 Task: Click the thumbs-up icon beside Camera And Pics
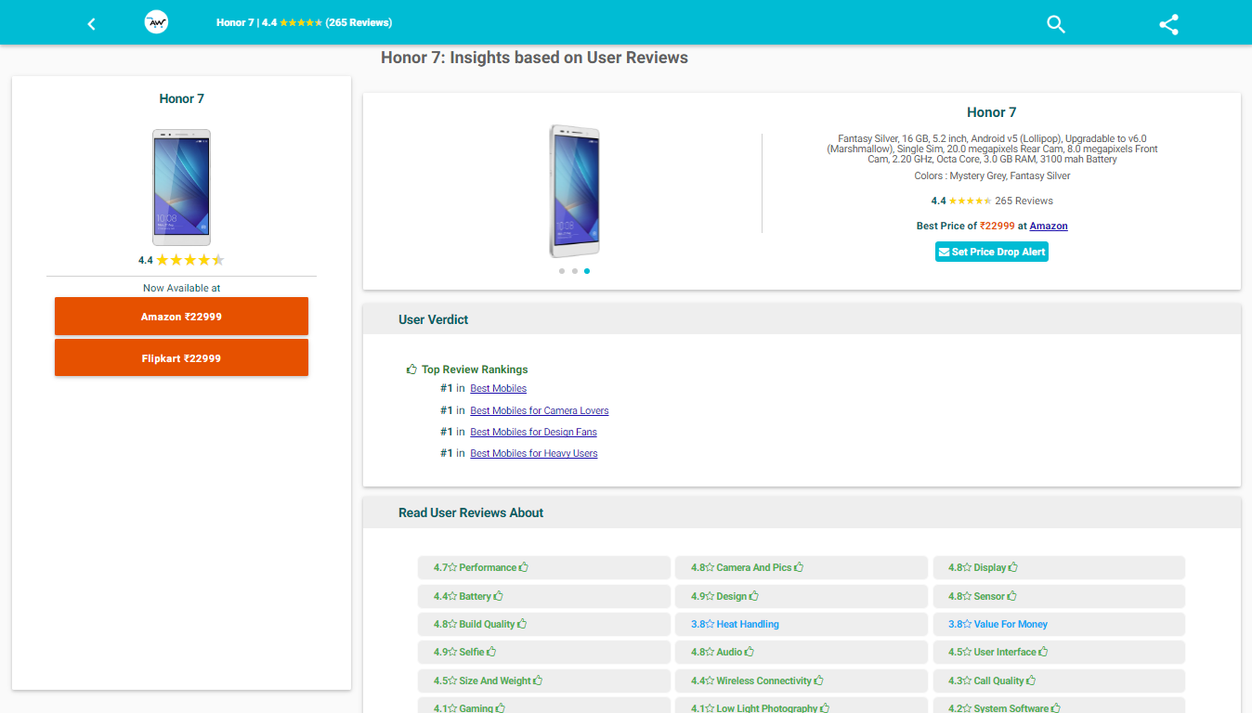pos(799,567)
